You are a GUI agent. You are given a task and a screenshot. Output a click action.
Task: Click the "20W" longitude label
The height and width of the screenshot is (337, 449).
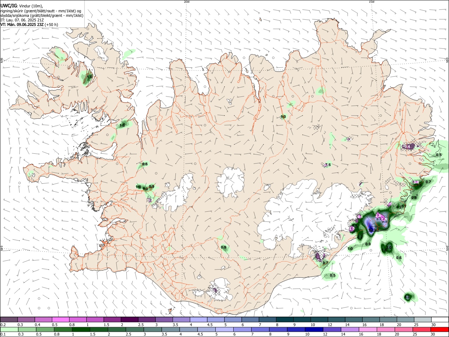tap(187, 2)
